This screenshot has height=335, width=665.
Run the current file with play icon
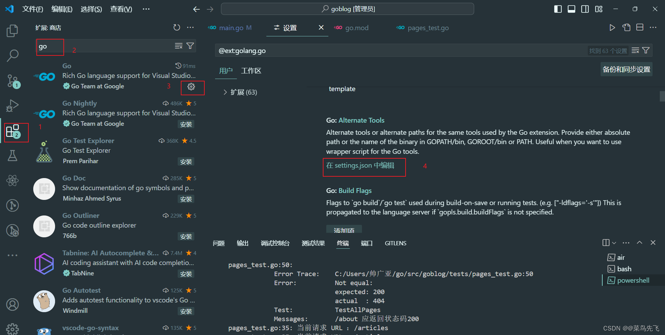[x=612, y=28]
